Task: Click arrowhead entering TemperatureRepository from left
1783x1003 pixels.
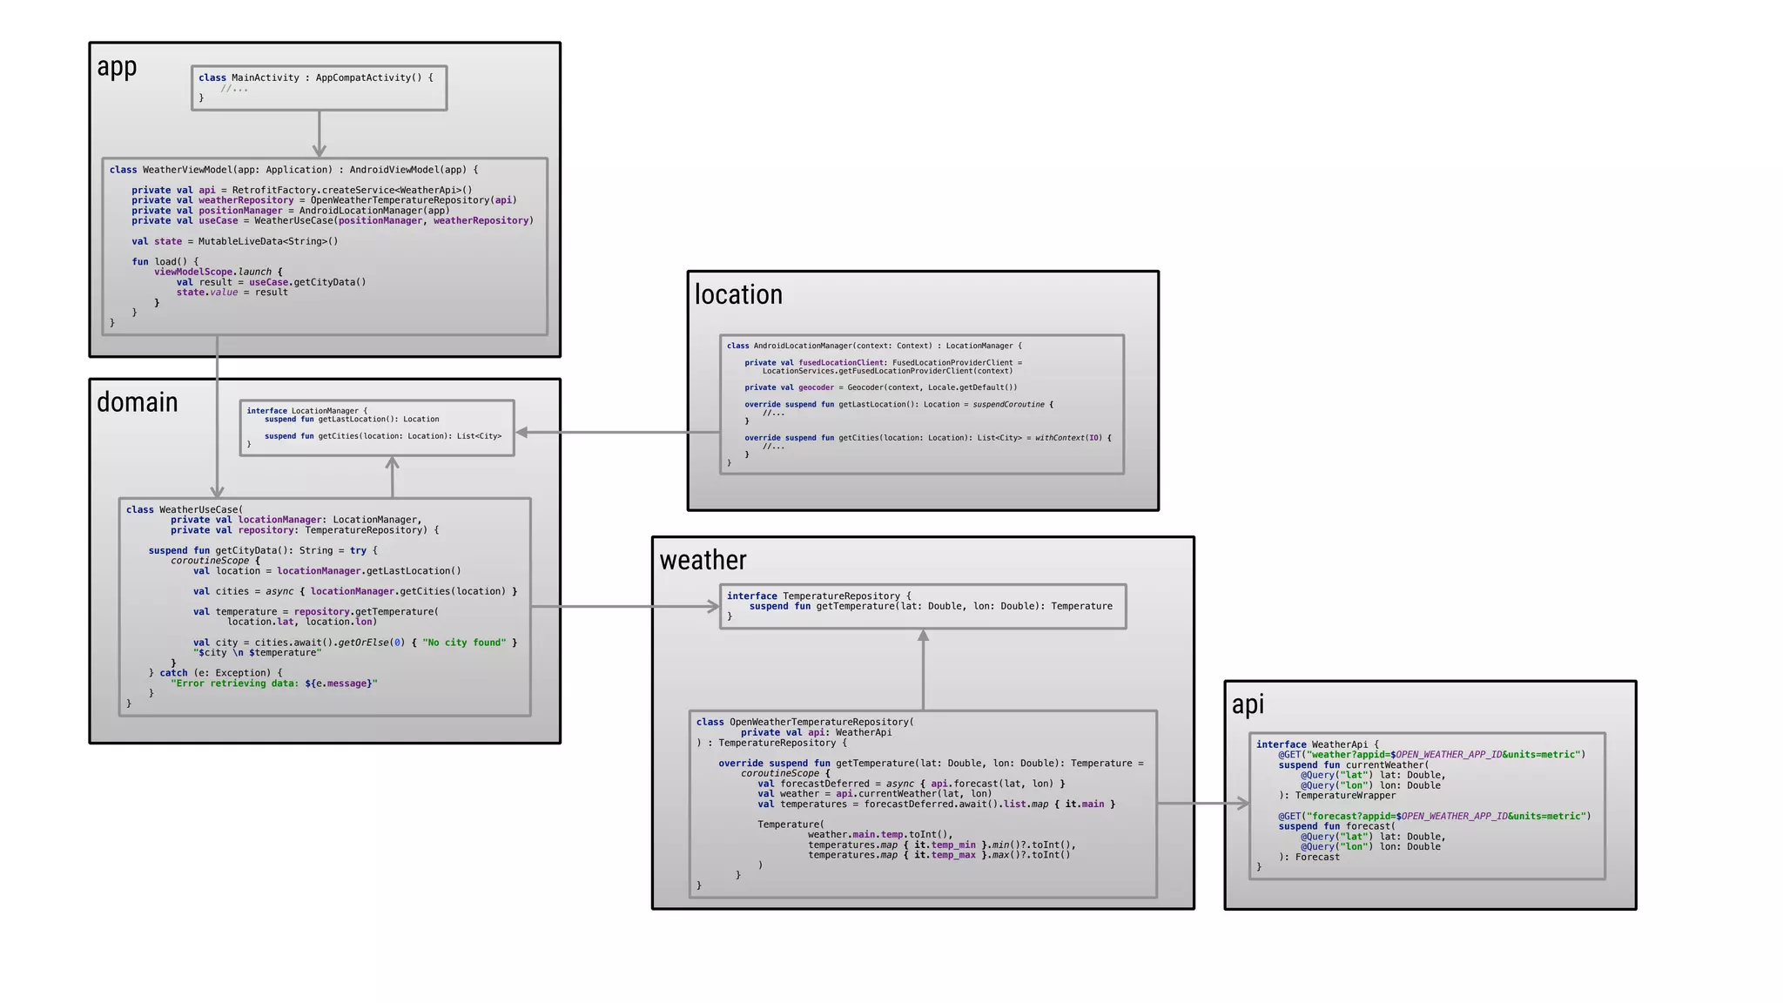Action: coord(713,607)
